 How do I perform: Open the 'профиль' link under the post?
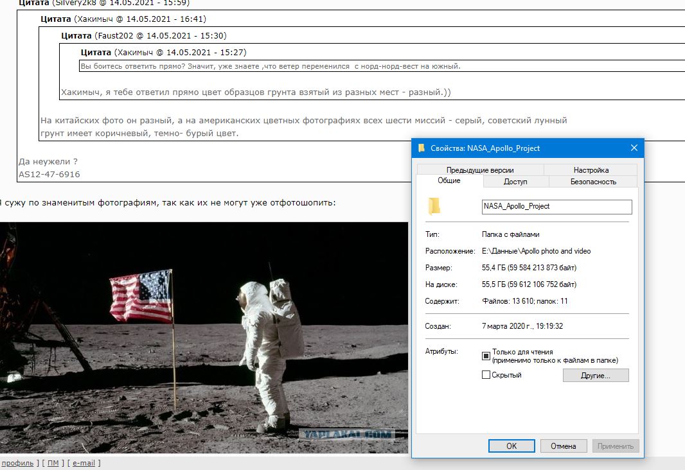[x=17, y=463]
